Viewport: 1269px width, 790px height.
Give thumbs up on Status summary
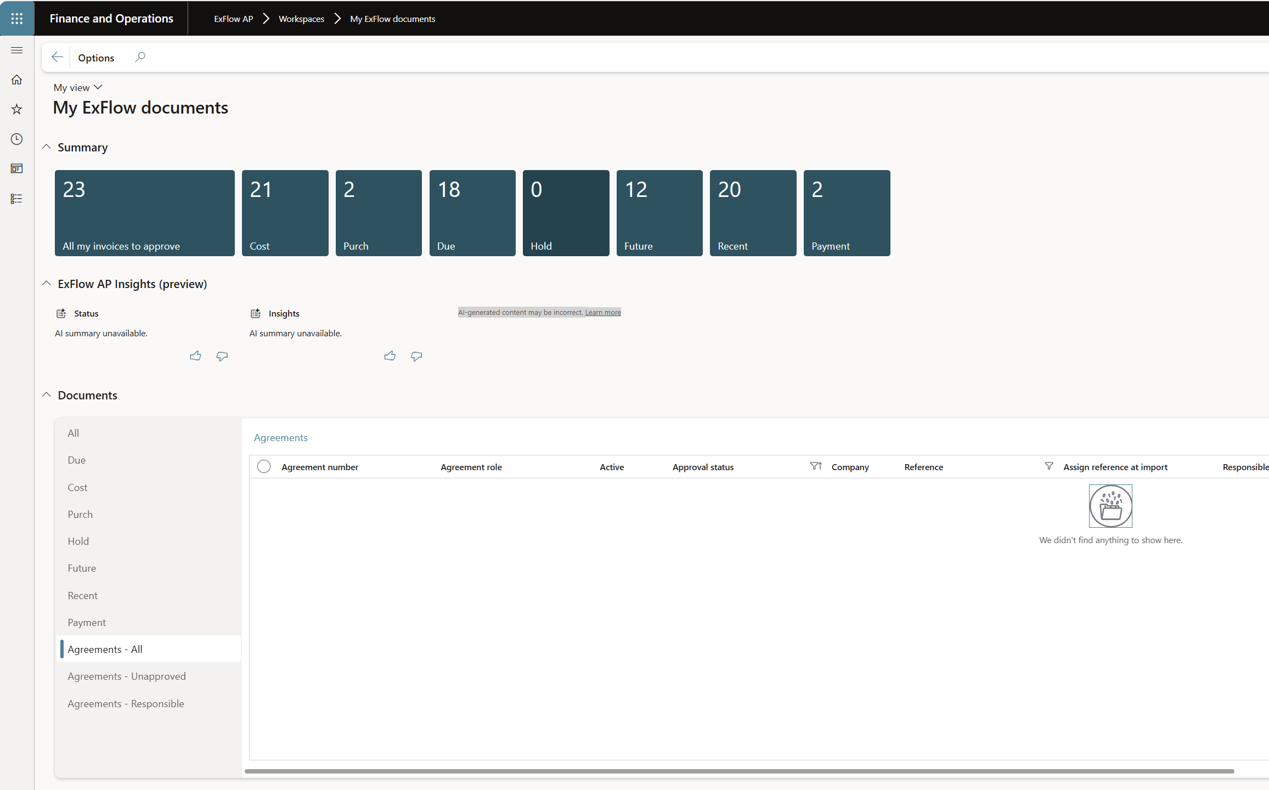(x=195, y=356)
